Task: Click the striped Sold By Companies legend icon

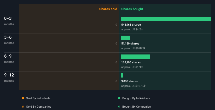Action: (23, 107)
